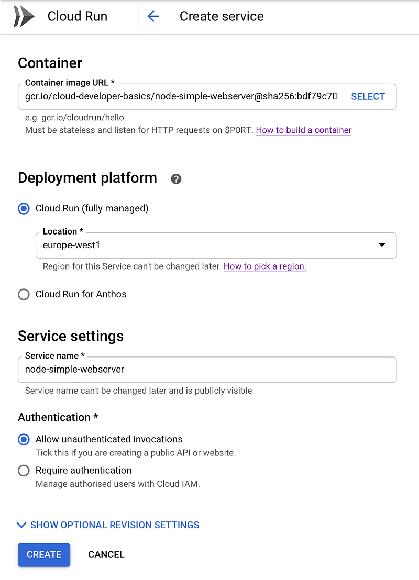The image size is (419, 580).
Task: Open the How to pick a region link
Action: (265, 266)
